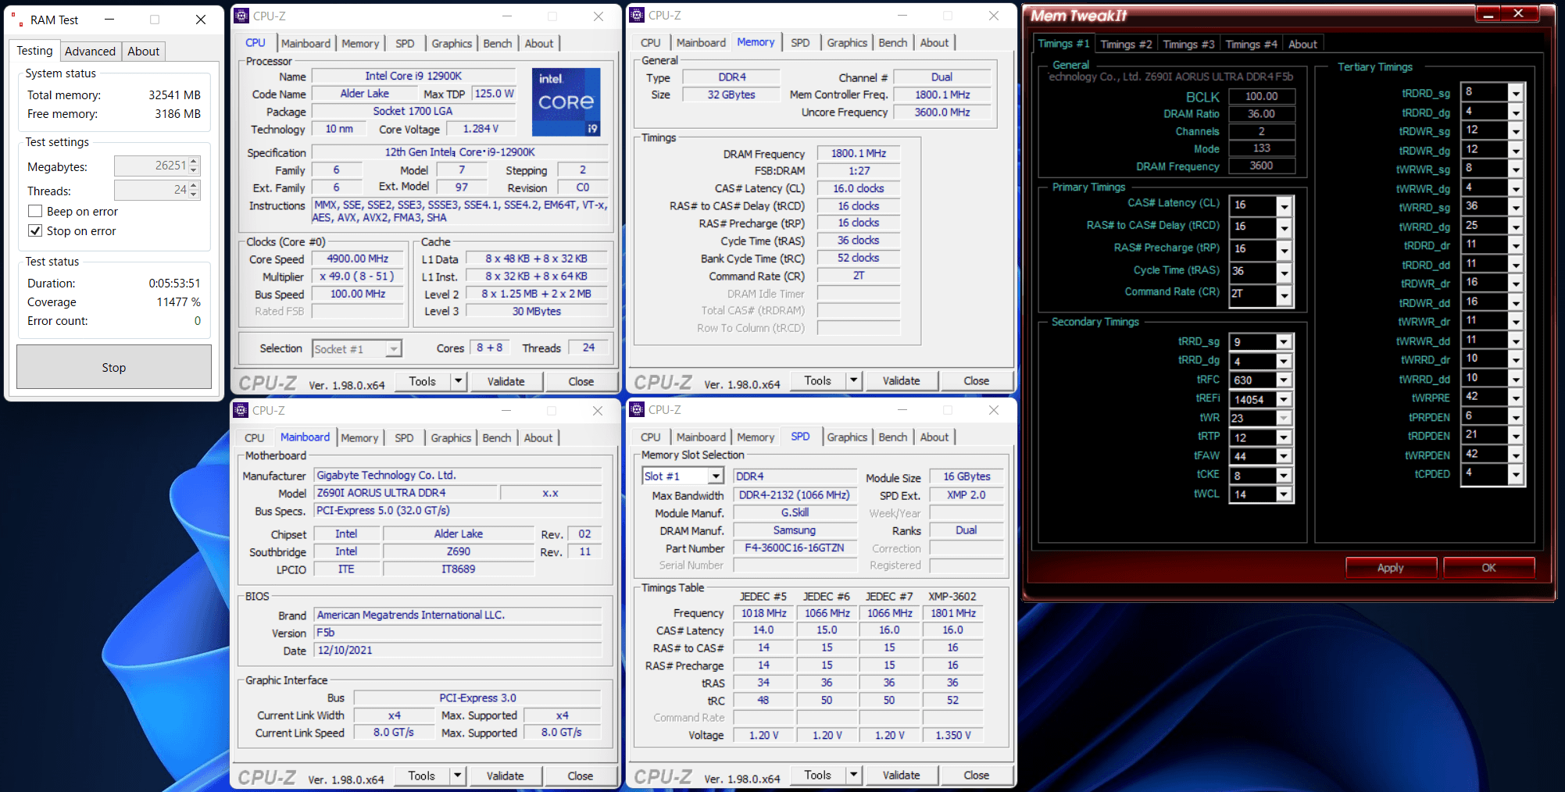Viewport: 1565px width, 792px height.
Task: Click Validate in CPU-Z CPU tab window
Action: pos(506,381)
